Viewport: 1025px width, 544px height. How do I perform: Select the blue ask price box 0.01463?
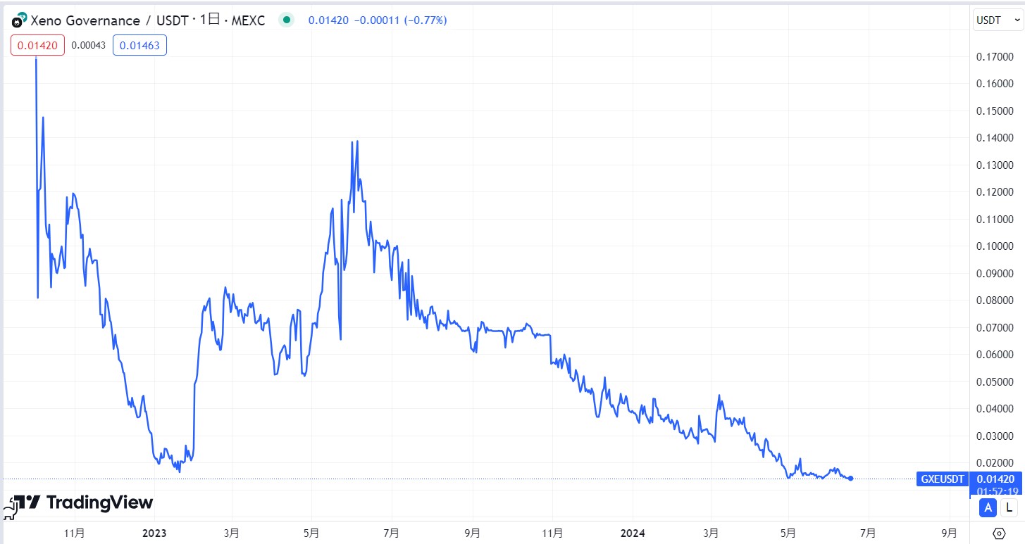tap(139, 44)
